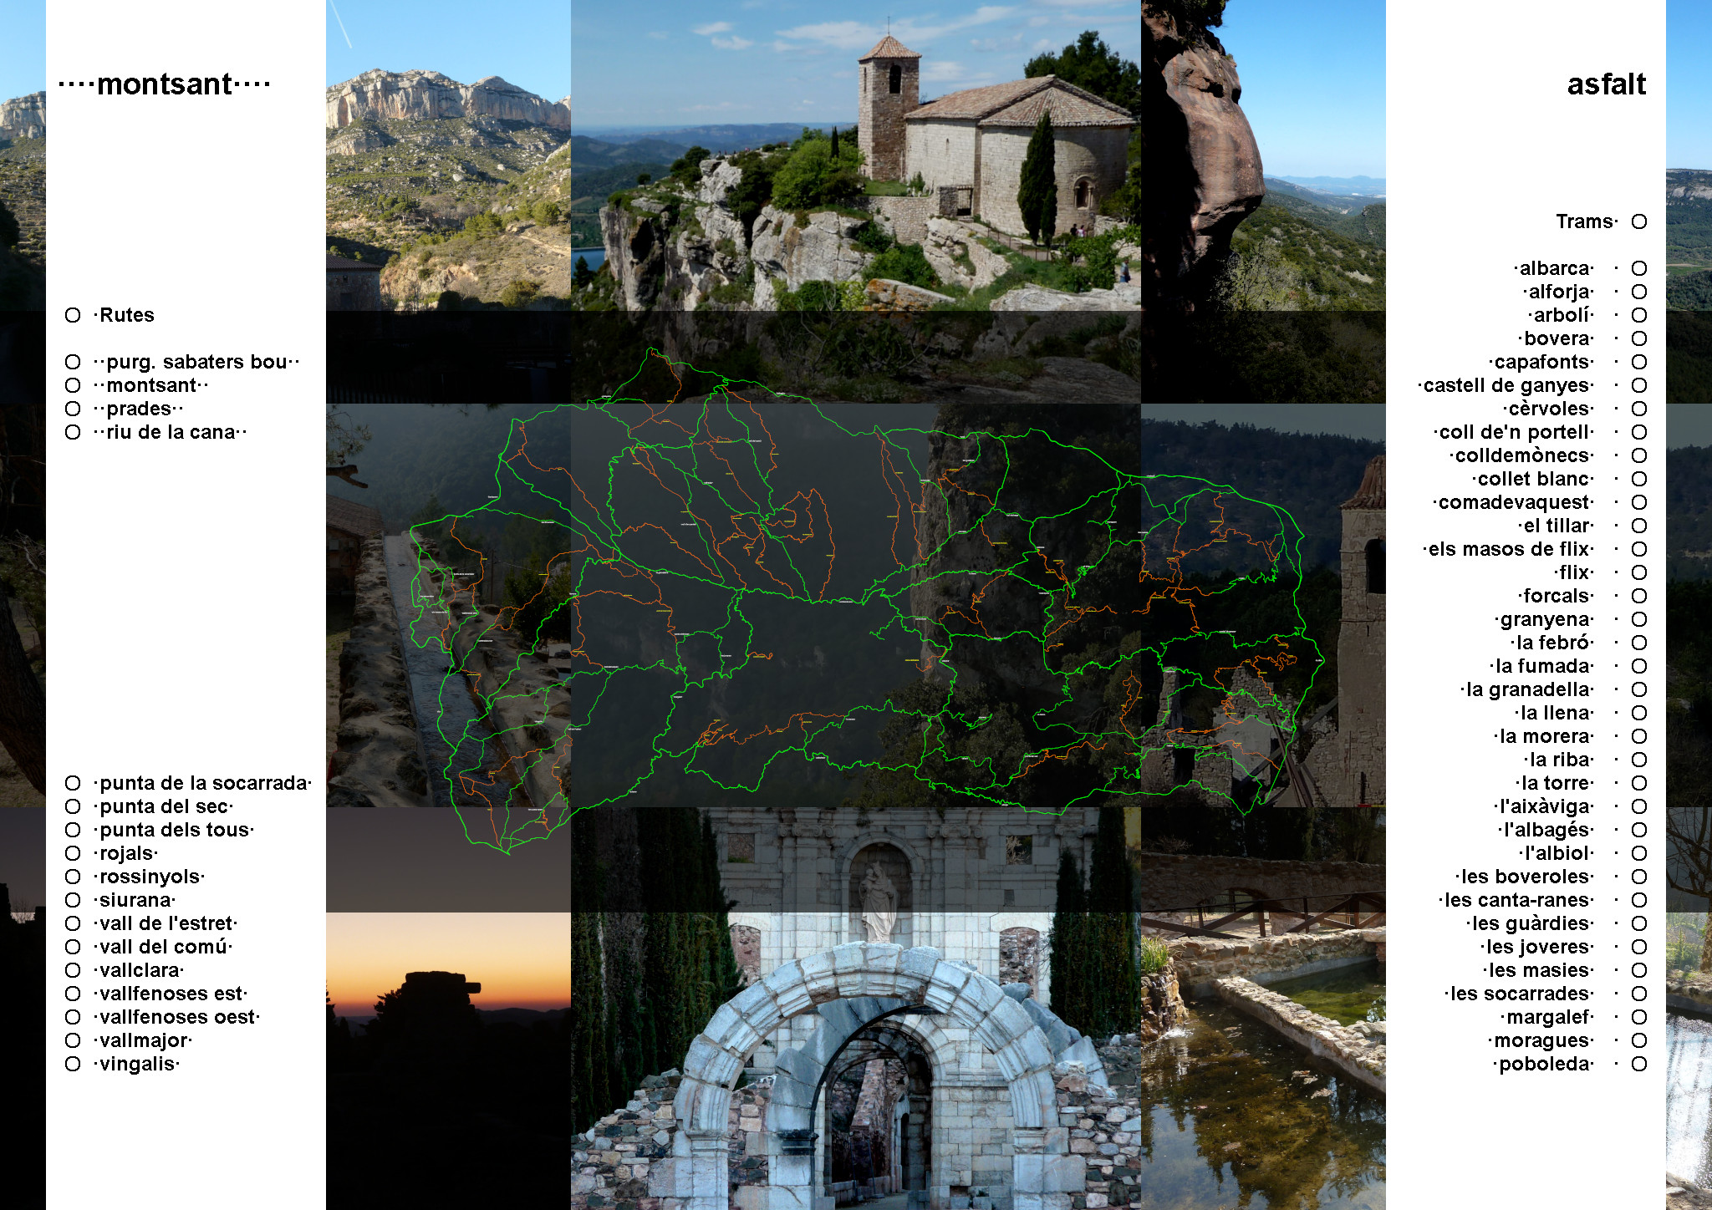The width and height of the screenshot is (1712, 1210).
Task: Click the poboleda label
Action: point(1545,1064)
